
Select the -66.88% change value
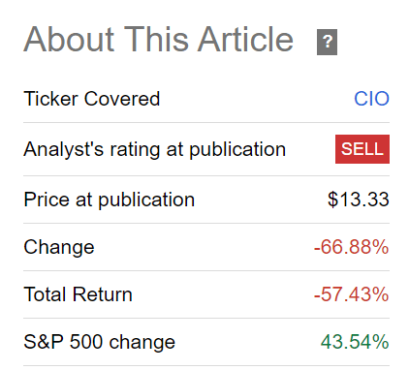coord(352,247)
